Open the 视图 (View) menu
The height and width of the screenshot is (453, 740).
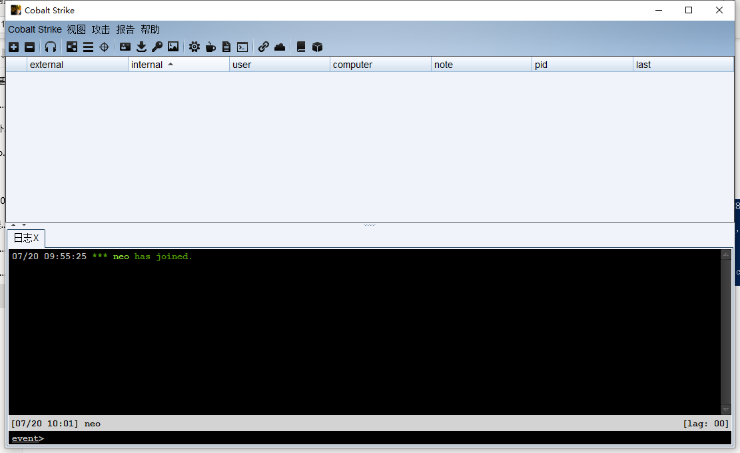(x=77, y=29)
